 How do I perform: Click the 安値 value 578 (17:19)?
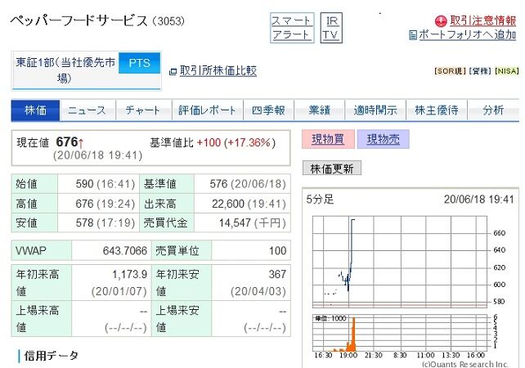[x=105, y=222]
